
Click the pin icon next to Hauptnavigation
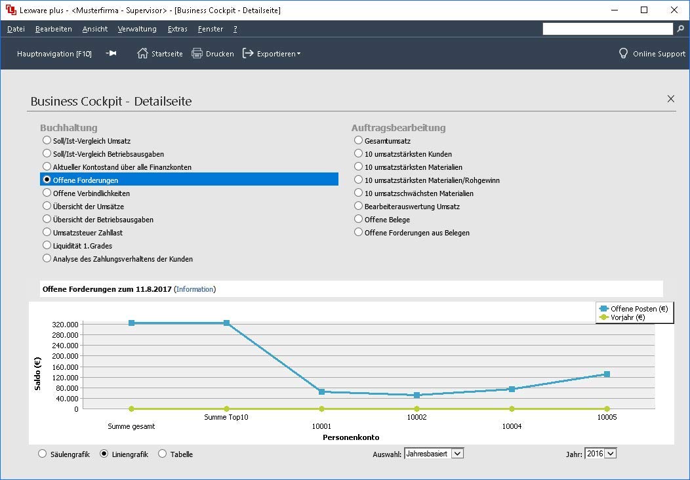pos(112,53)
